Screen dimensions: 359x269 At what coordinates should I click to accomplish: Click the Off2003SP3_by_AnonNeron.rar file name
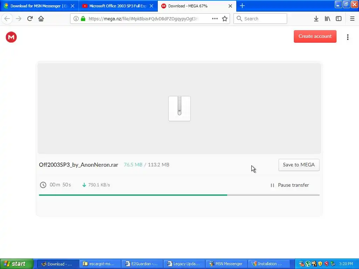79,165
